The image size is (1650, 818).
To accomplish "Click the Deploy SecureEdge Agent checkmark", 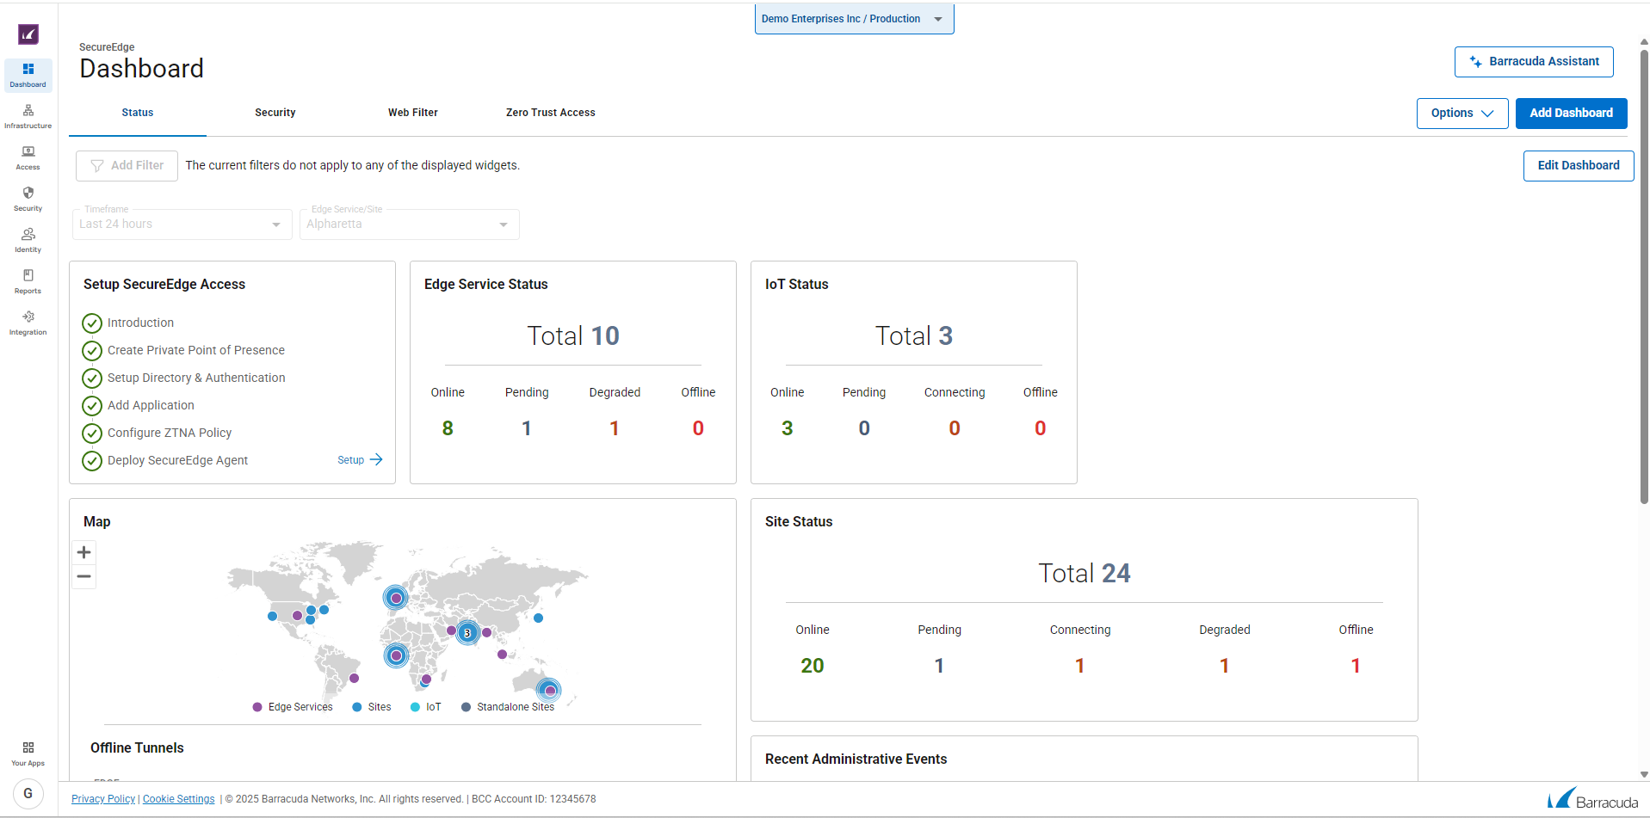I will coord(92,461).
